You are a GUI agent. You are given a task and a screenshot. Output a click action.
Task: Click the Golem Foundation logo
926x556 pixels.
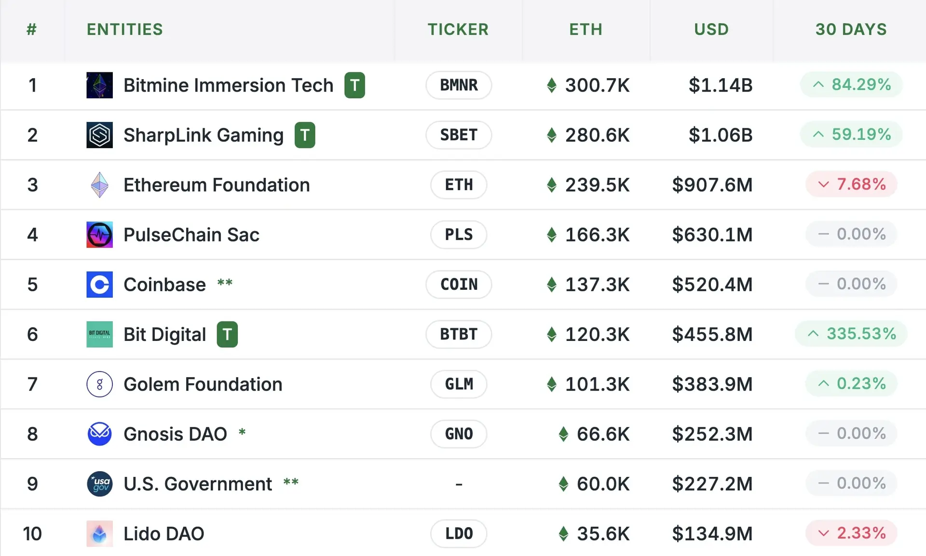tap(99, 384)
